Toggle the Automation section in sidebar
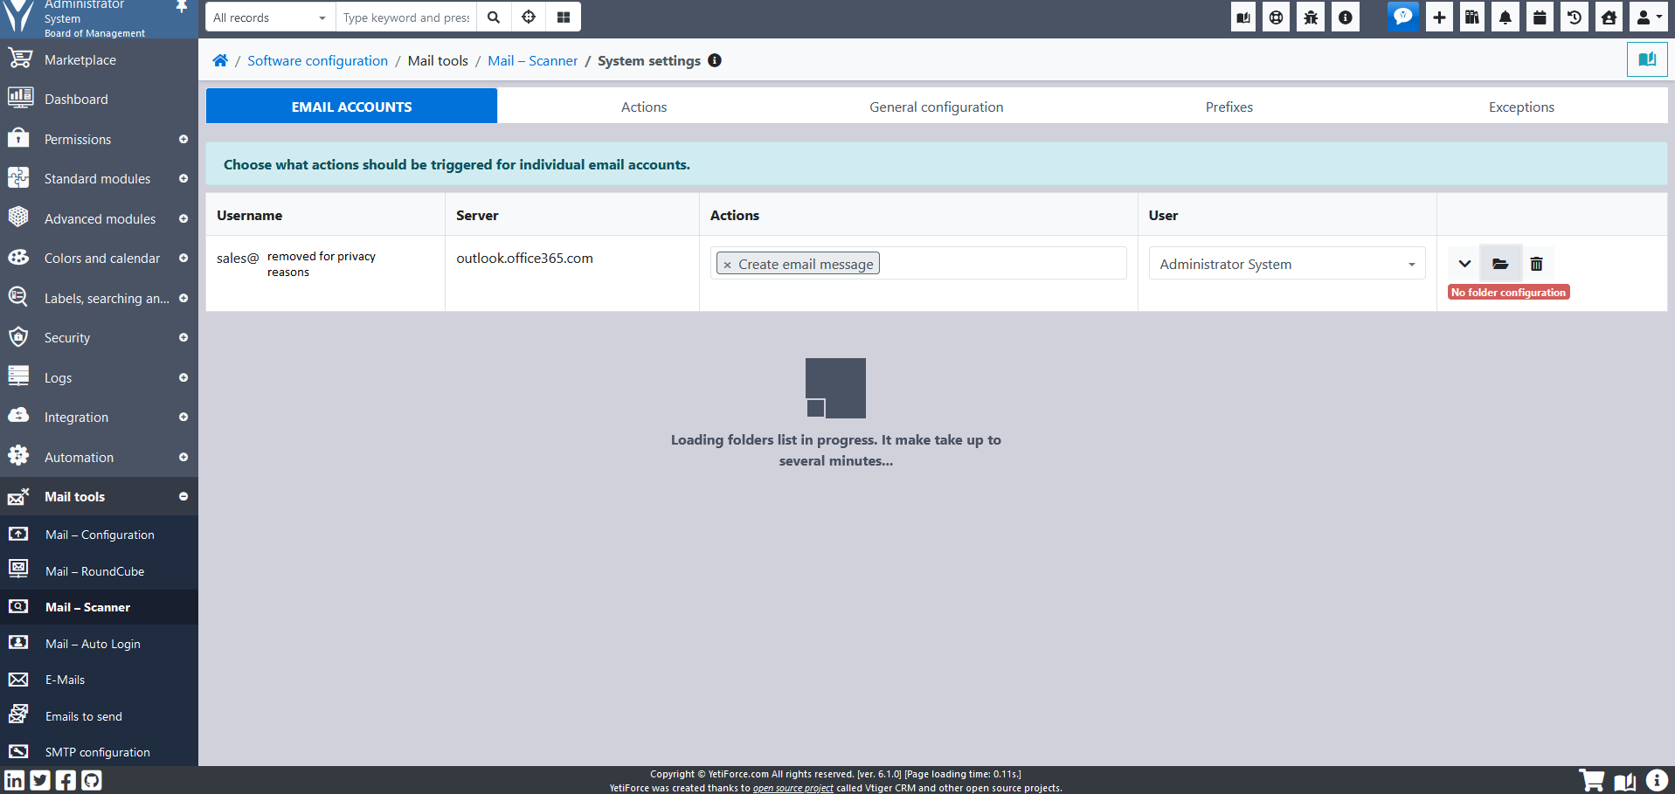Image resolution: width=1675 pixels, height=794 pixels. click(183, 457)
